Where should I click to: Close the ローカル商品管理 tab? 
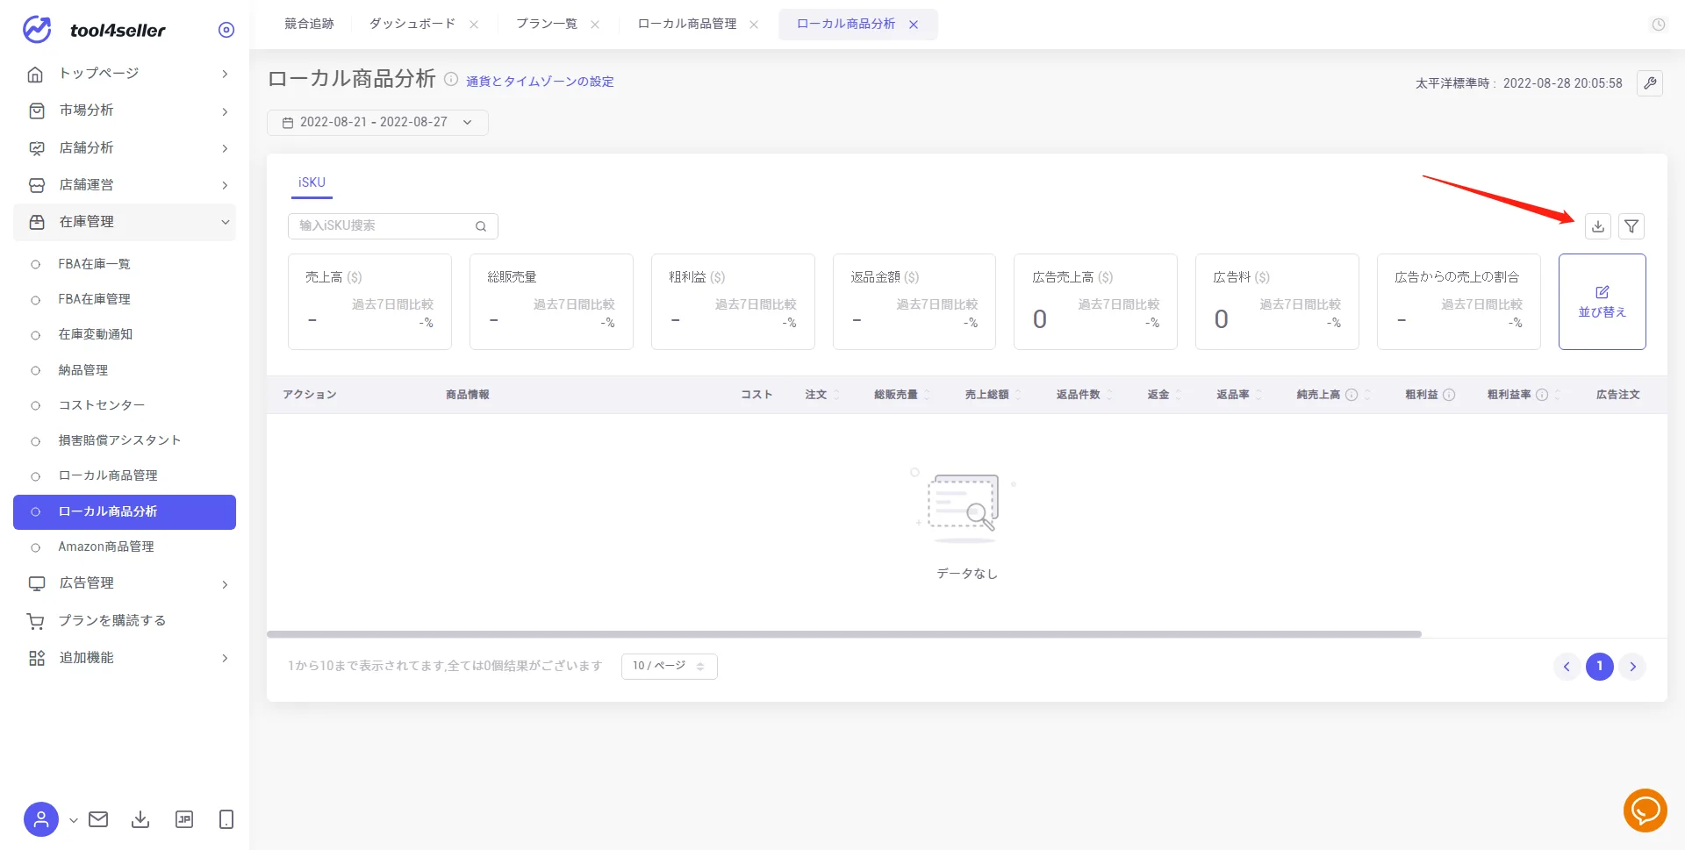click(754, 25)
